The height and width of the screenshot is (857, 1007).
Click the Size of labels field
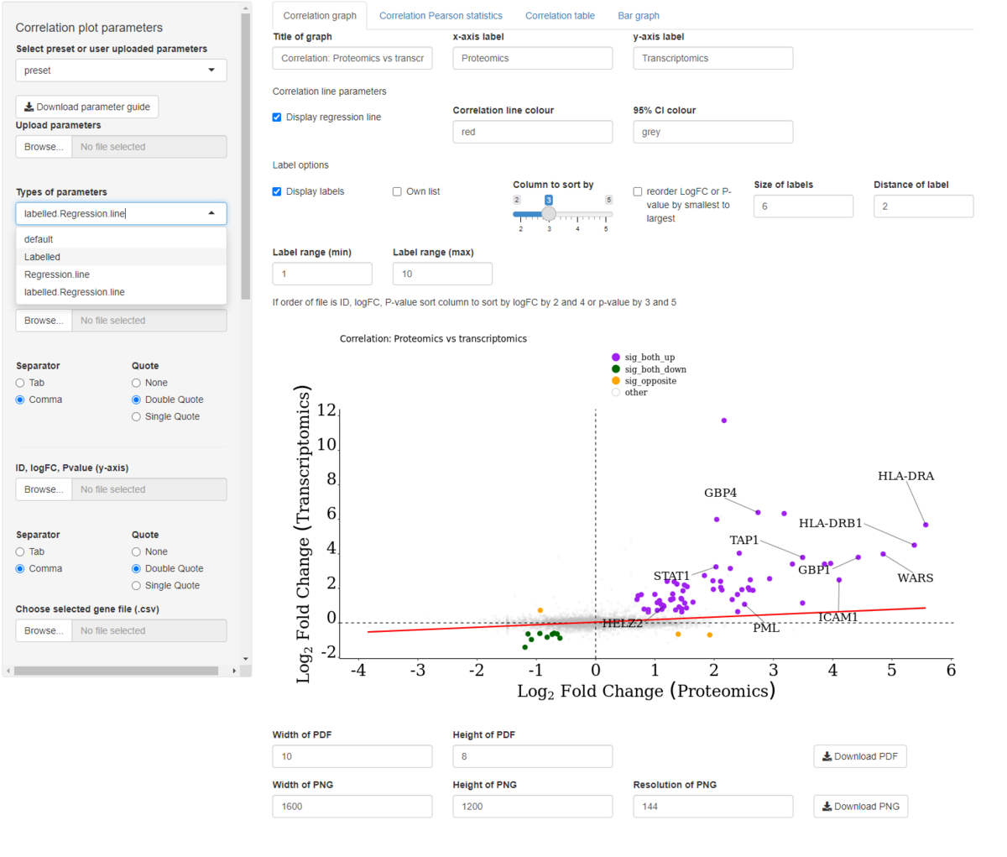point(803,206)
